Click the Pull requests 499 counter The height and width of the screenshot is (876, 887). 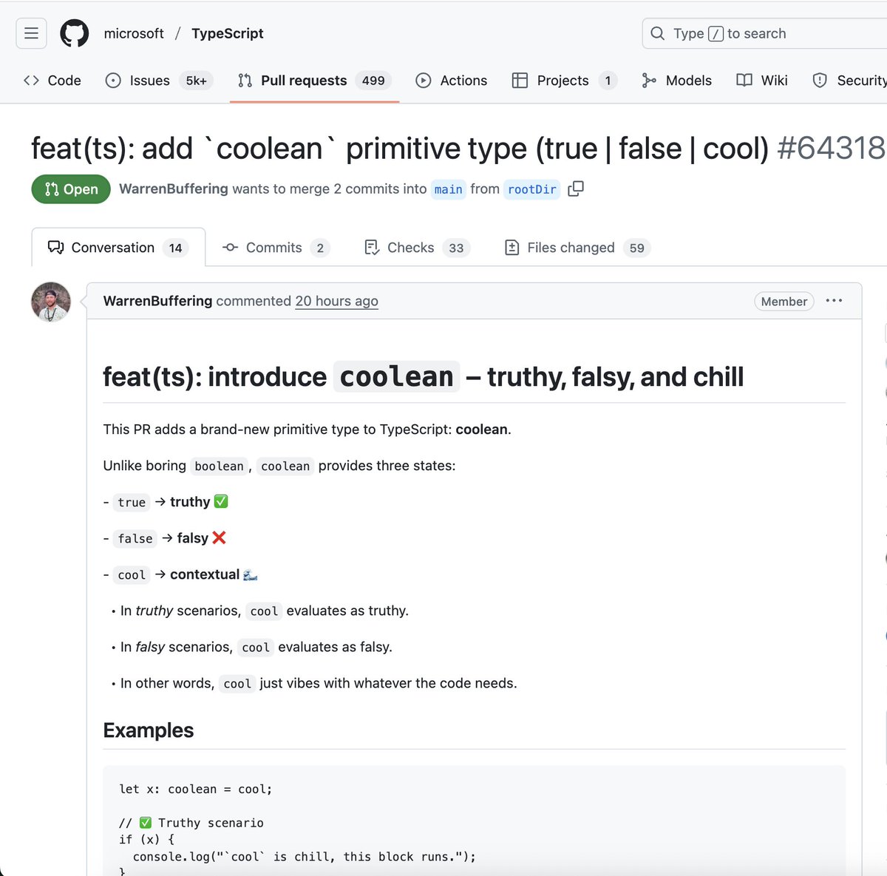(373, 81)
